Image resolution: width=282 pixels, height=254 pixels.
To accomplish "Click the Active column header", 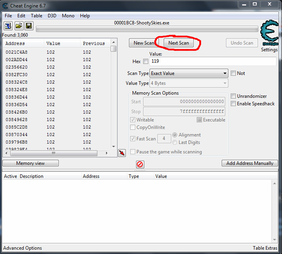I will pos(10,176).
